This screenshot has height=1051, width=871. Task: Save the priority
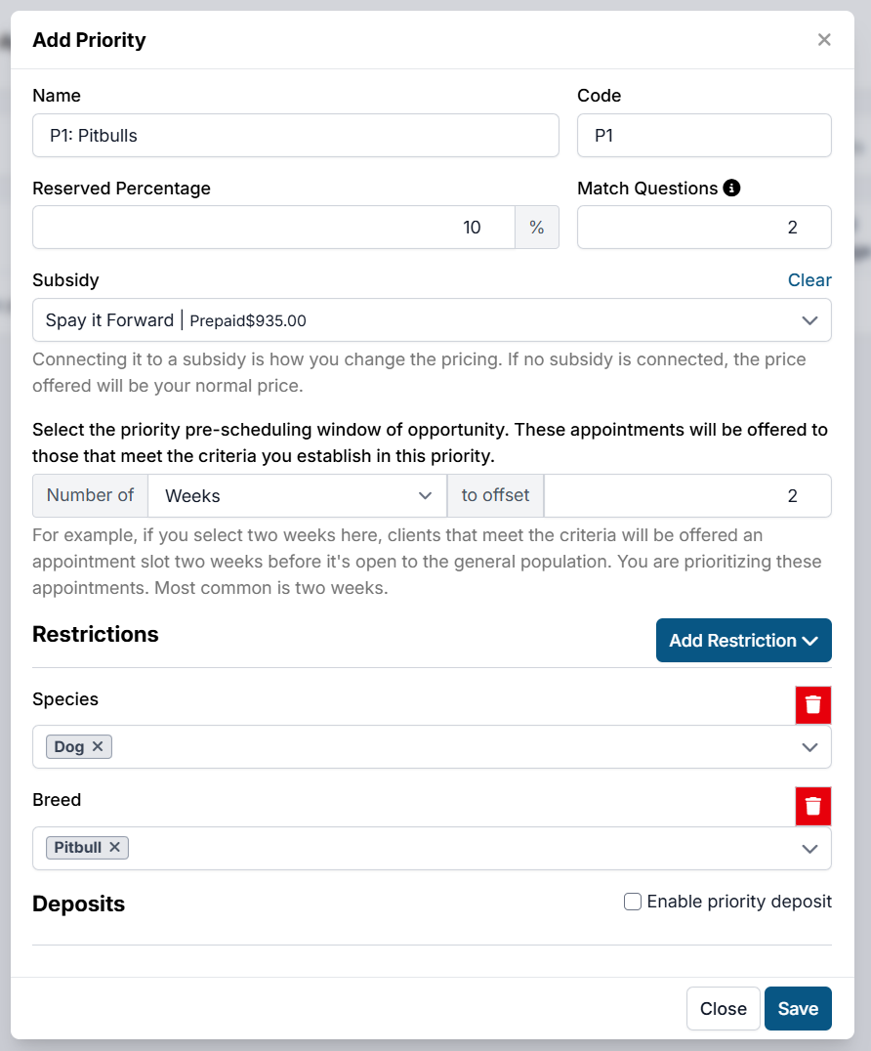tap(798, 1009)
